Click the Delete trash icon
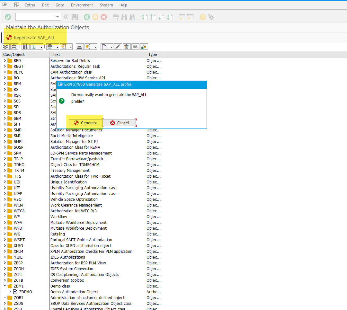The width and height of the screenshot is (347, 310). coord(127,47)
